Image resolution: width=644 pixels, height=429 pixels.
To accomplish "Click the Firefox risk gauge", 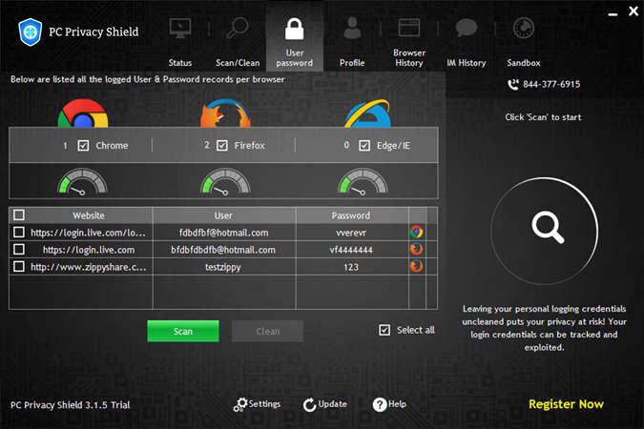I will pos(225,181).
